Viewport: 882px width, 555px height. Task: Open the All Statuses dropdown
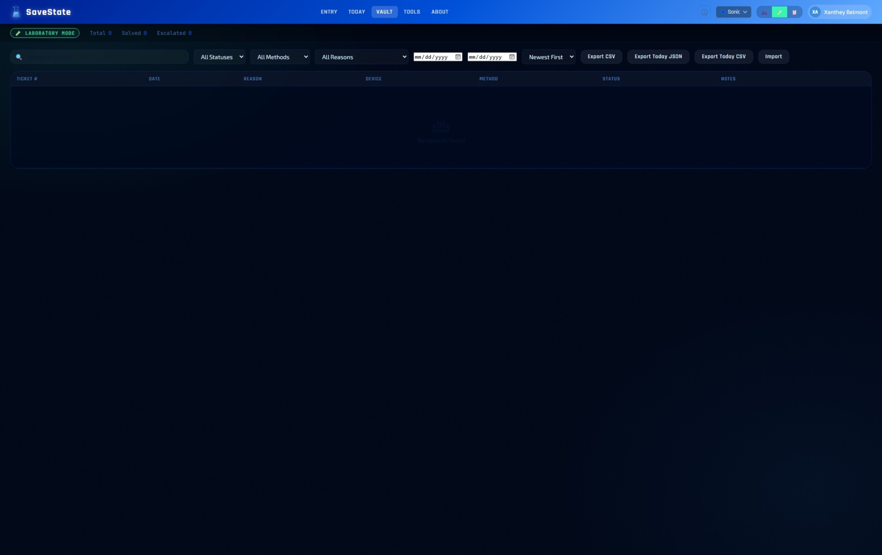tap(219, 57)
